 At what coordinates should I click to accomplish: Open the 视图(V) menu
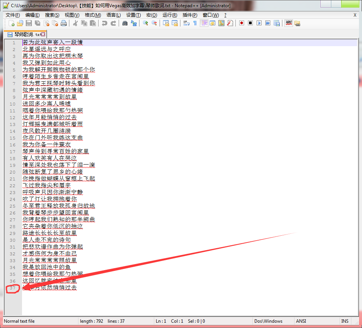point(72,15)
